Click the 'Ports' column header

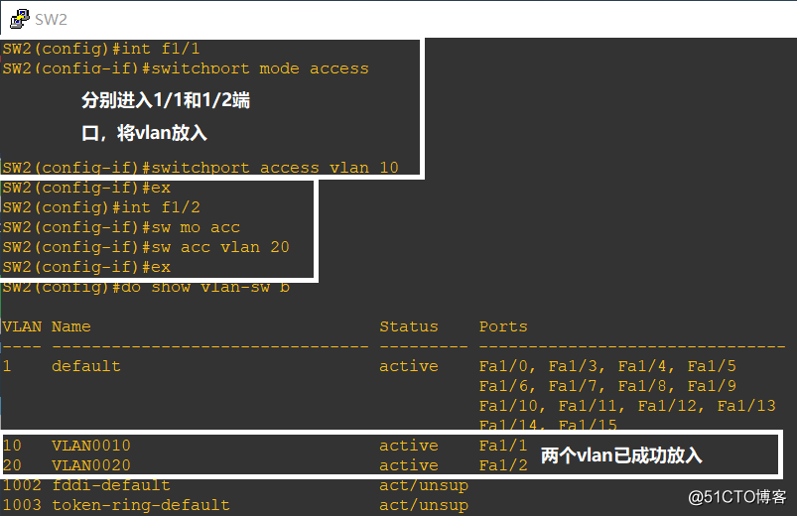(x=503, y=326)
